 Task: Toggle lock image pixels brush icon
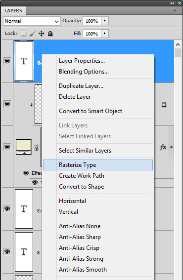click(32, 34)
